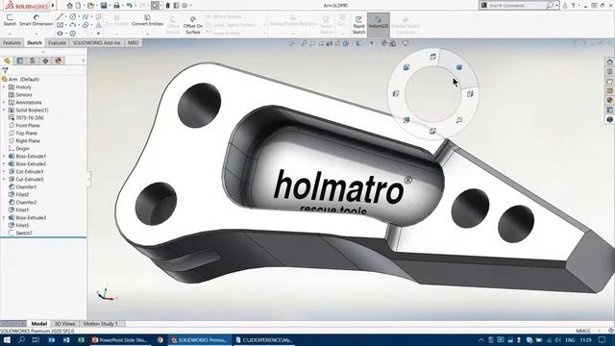
Task: Expand the Annotations tree node
Action: click(4, 103)
